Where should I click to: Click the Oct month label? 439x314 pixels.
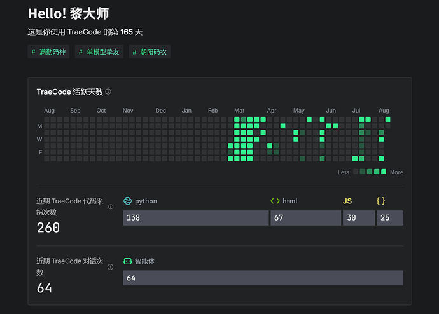point(101,111)
